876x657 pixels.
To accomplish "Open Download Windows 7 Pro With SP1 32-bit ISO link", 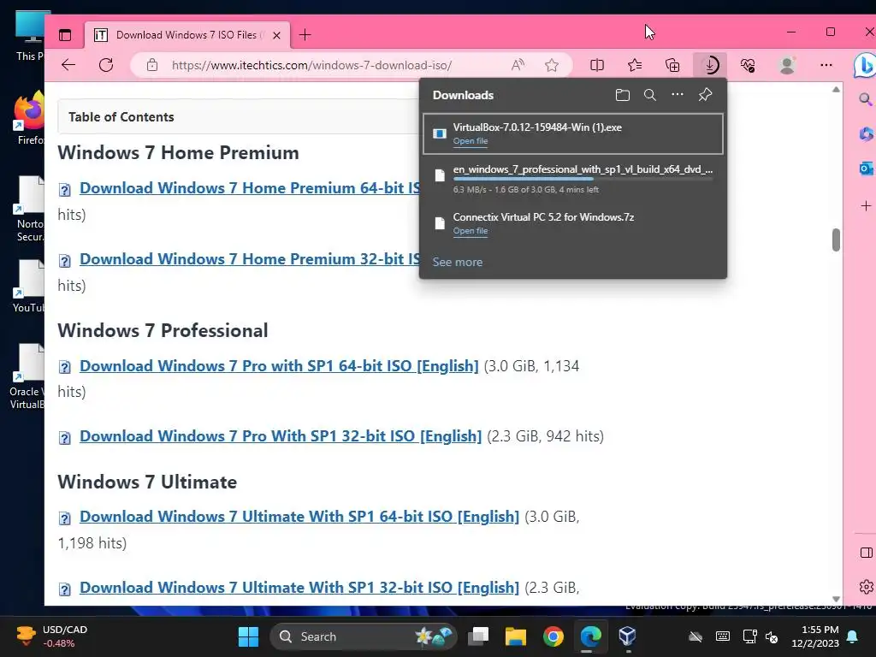I will 281,436.
